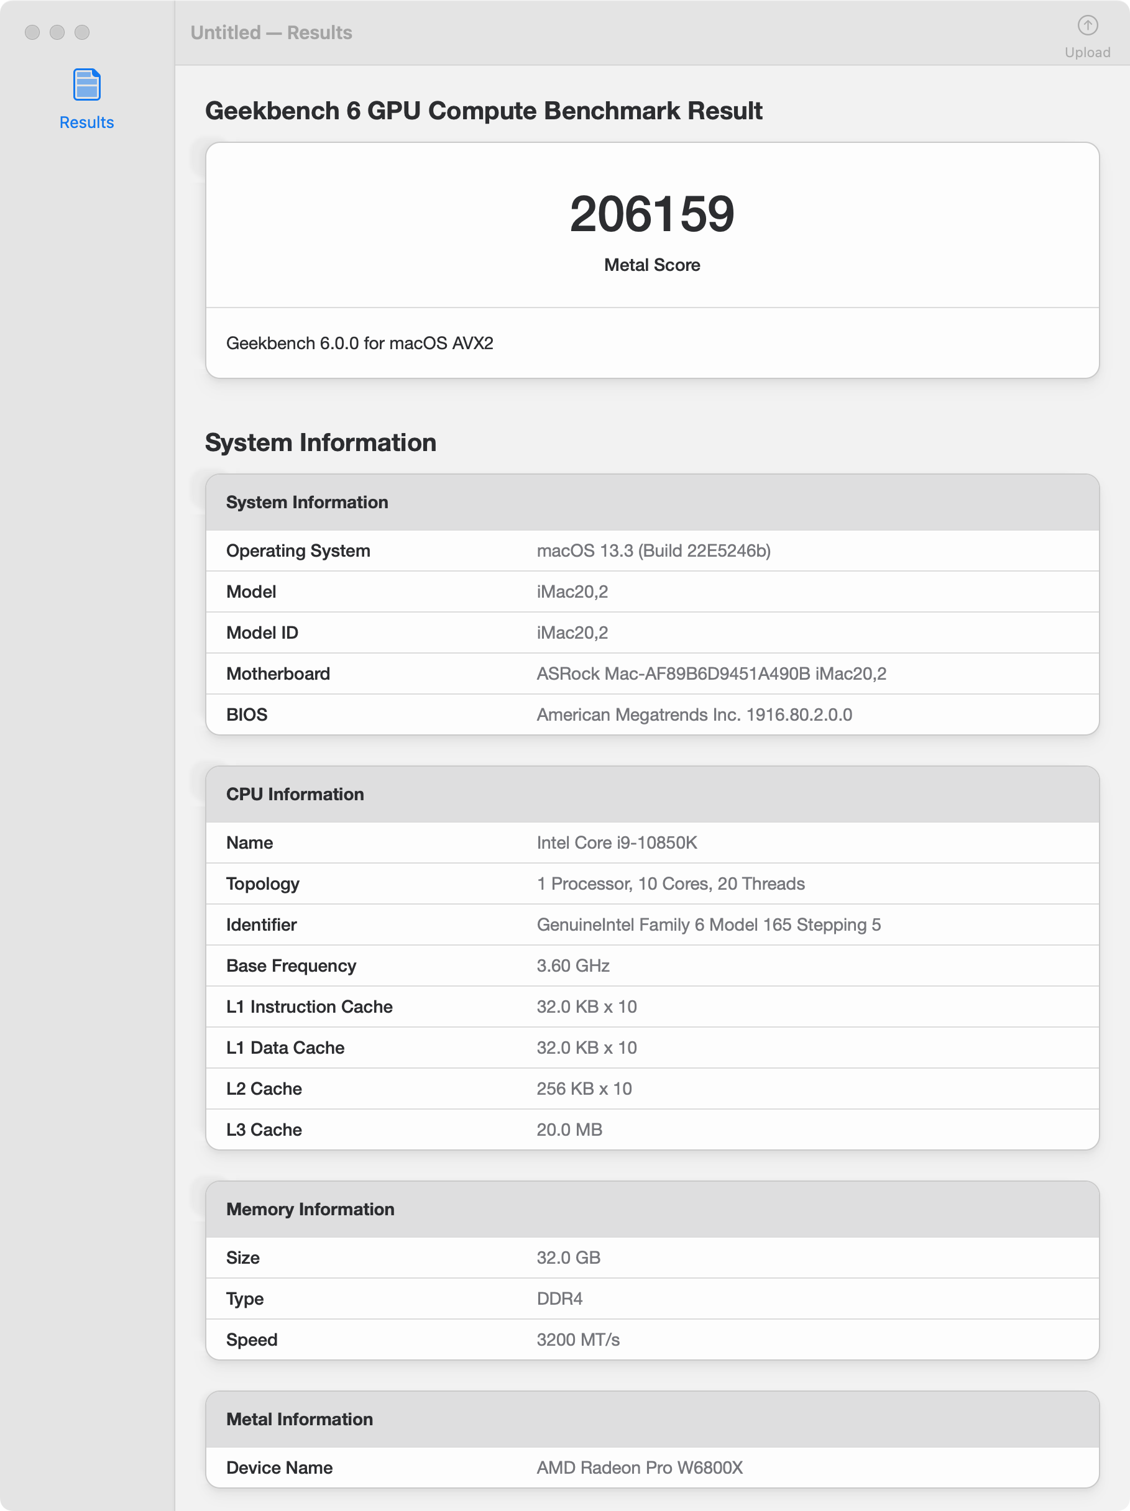The image size is (1130, 1511).
Task: Click the zoom window button
Action: click(82, 32)
